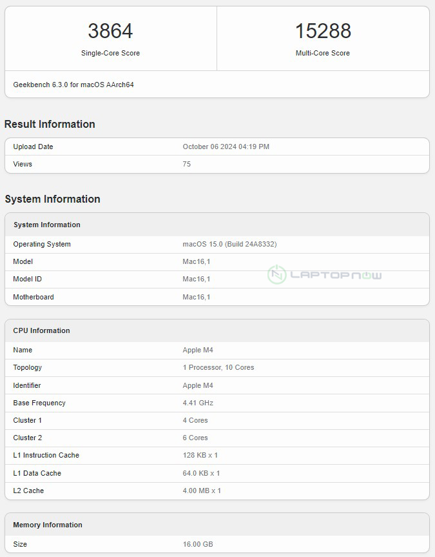Click the LaptopNow watermark logo icon
Screen dimensions: 435x557
[x=277, y=274]
